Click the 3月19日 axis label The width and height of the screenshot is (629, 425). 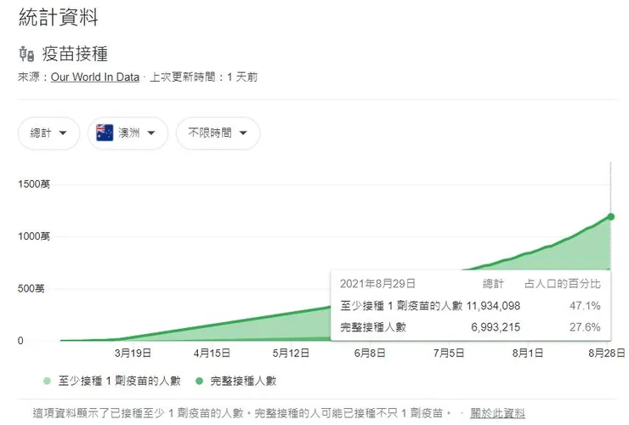133,353
